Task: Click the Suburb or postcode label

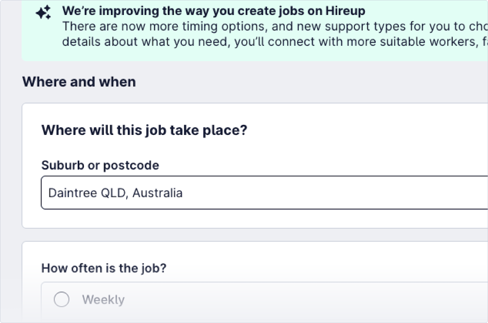Action: pos(100,165)
